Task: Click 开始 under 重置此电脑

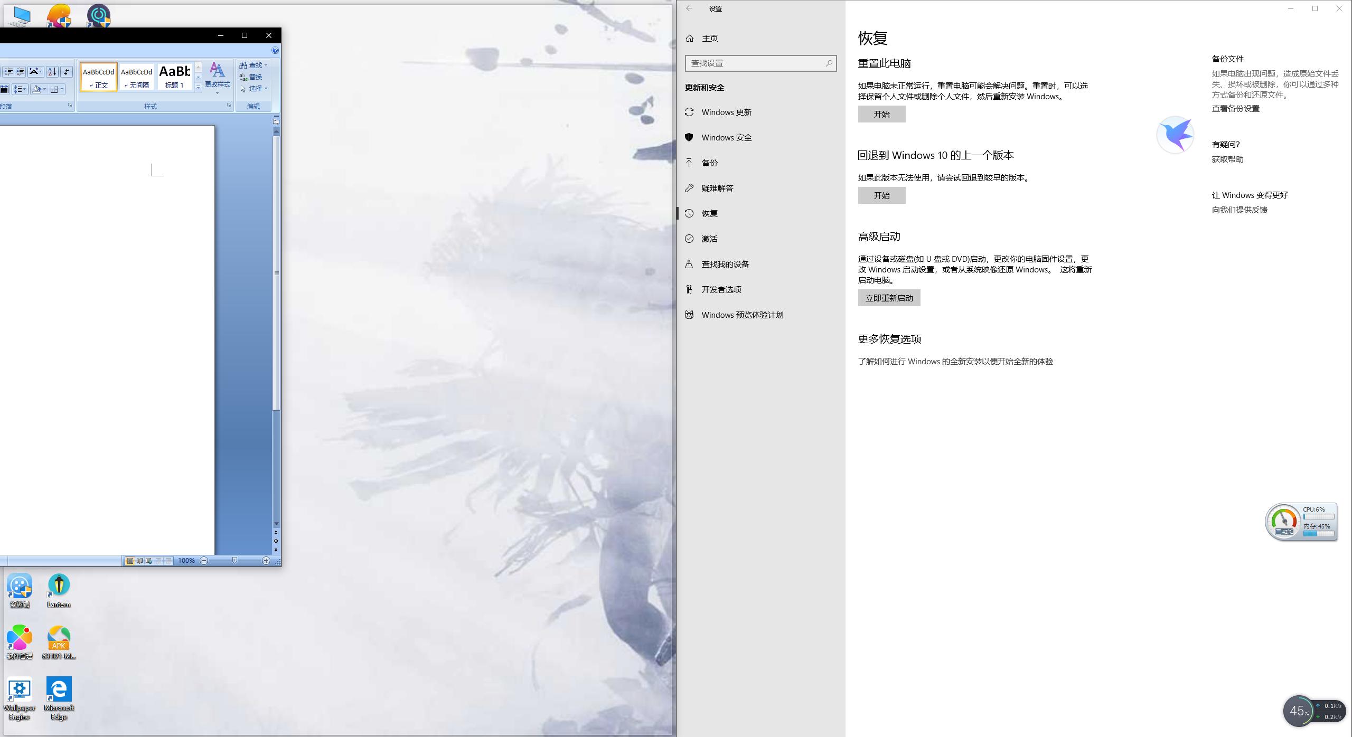Action: pyautogui.click(x=881, y=114)
